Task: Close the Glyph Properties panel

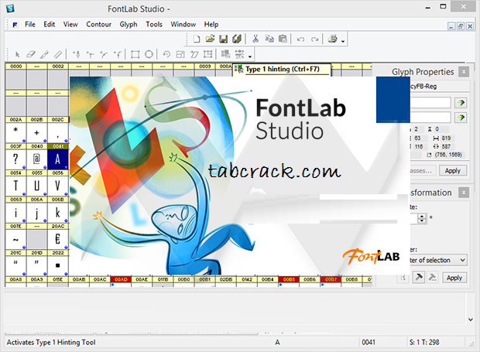Action: point(464,72)
